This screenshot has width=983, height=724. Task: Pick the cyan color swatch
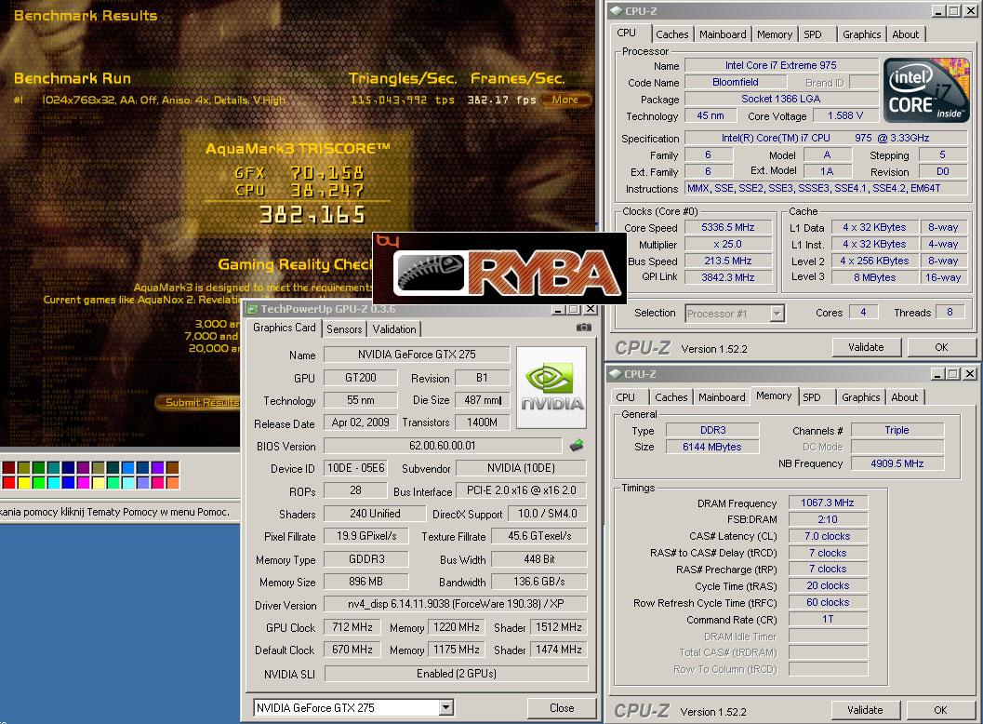coord(53,482)
